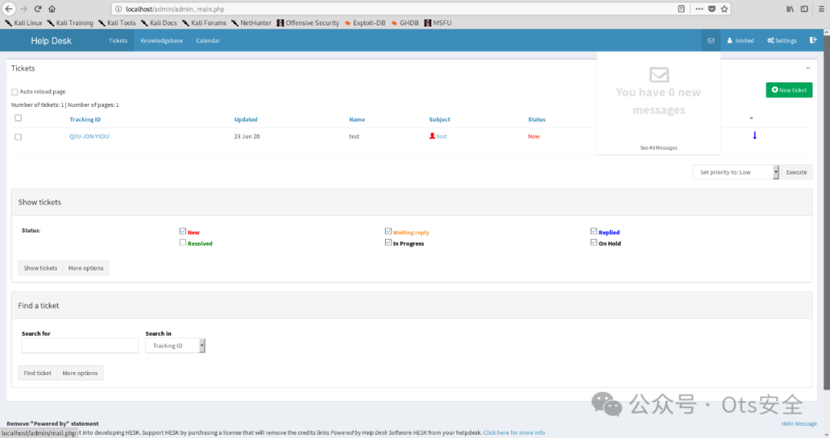Image resolution: width=830 pixels, height=438 pixels.
Task: Check select-all tickets header checkbox
Action: pos(18,118)
